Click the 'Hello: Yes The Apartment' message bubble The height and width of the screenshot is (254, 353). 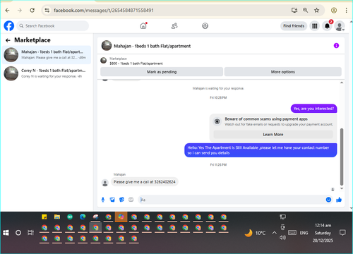coord(261,150)
